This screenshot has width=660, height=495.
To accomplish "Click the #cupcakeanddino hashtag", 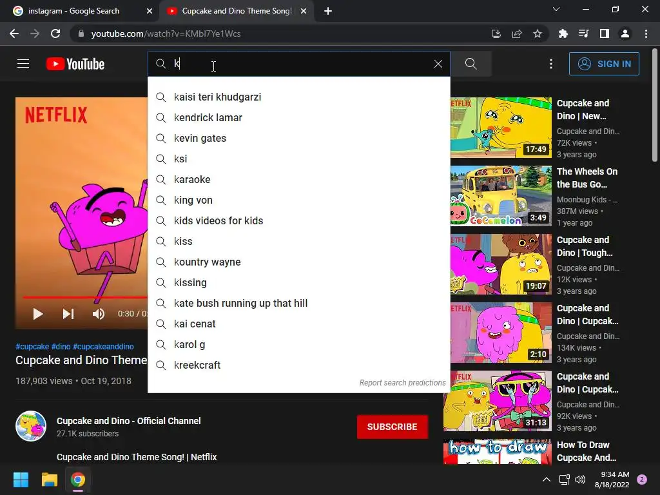I will (x=103, y=346).
